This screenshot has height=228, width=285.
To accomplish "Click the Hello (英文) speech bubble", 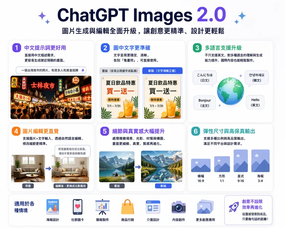I will 255,102.
